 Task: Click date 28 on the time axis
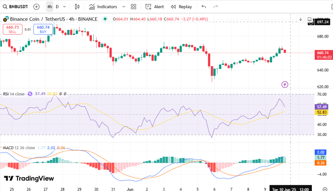click(x=62, y=189)
